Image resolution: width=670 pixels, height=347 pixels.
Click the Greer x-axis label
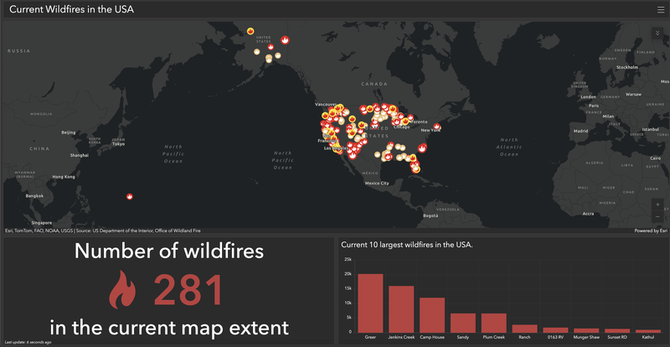[x=370, y=337]
